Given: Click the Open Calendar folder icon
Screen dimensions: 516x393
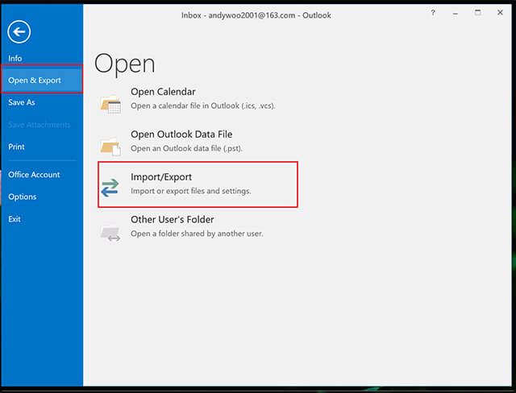Looking at the screenshot, I should tap(111, 104).
